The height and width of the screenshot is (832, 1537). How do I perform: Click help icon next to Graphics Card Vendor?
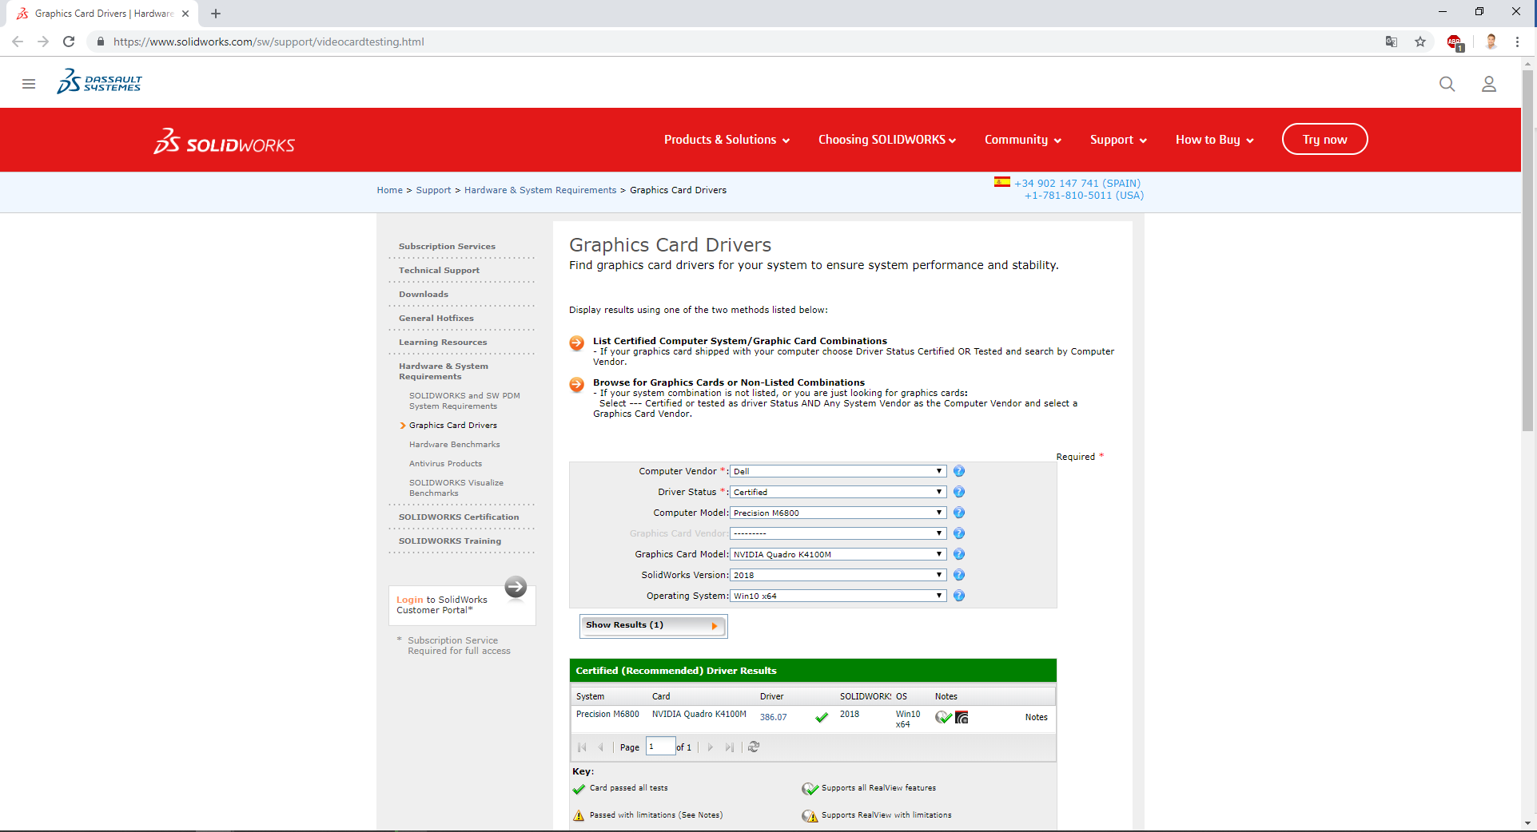click(959, 533)
